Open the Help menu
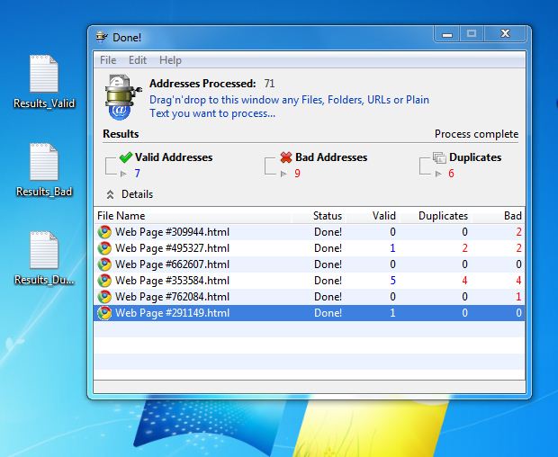558x457 pixels. pyautogui.click(x=170, y=60)
